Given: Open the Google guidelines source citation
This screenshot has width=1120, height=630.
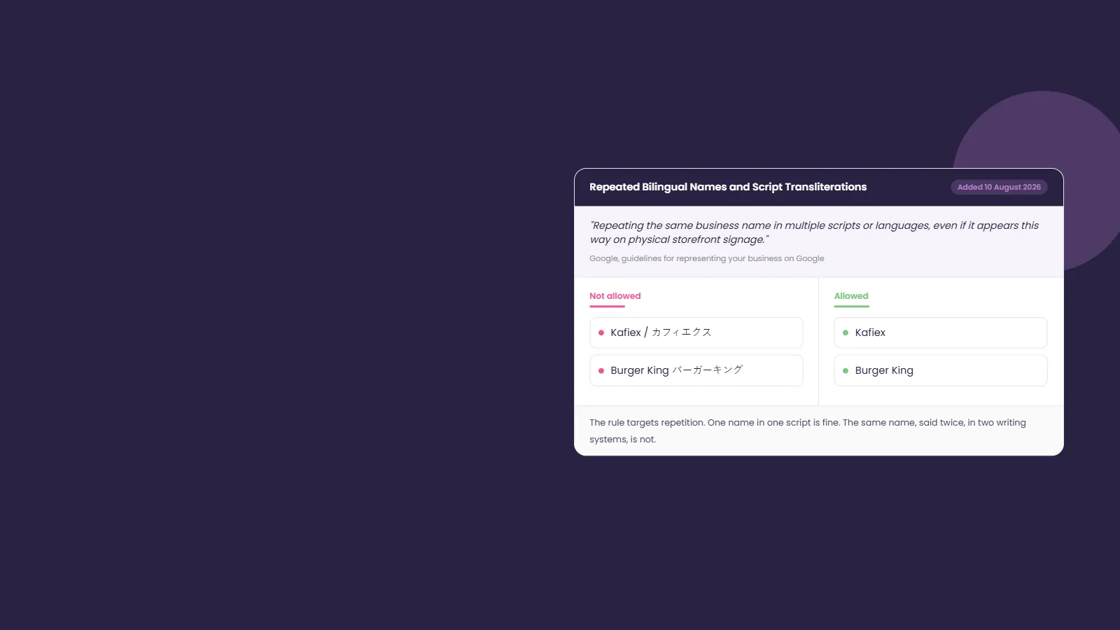Looking at the screenshot, I should (707, 258).
